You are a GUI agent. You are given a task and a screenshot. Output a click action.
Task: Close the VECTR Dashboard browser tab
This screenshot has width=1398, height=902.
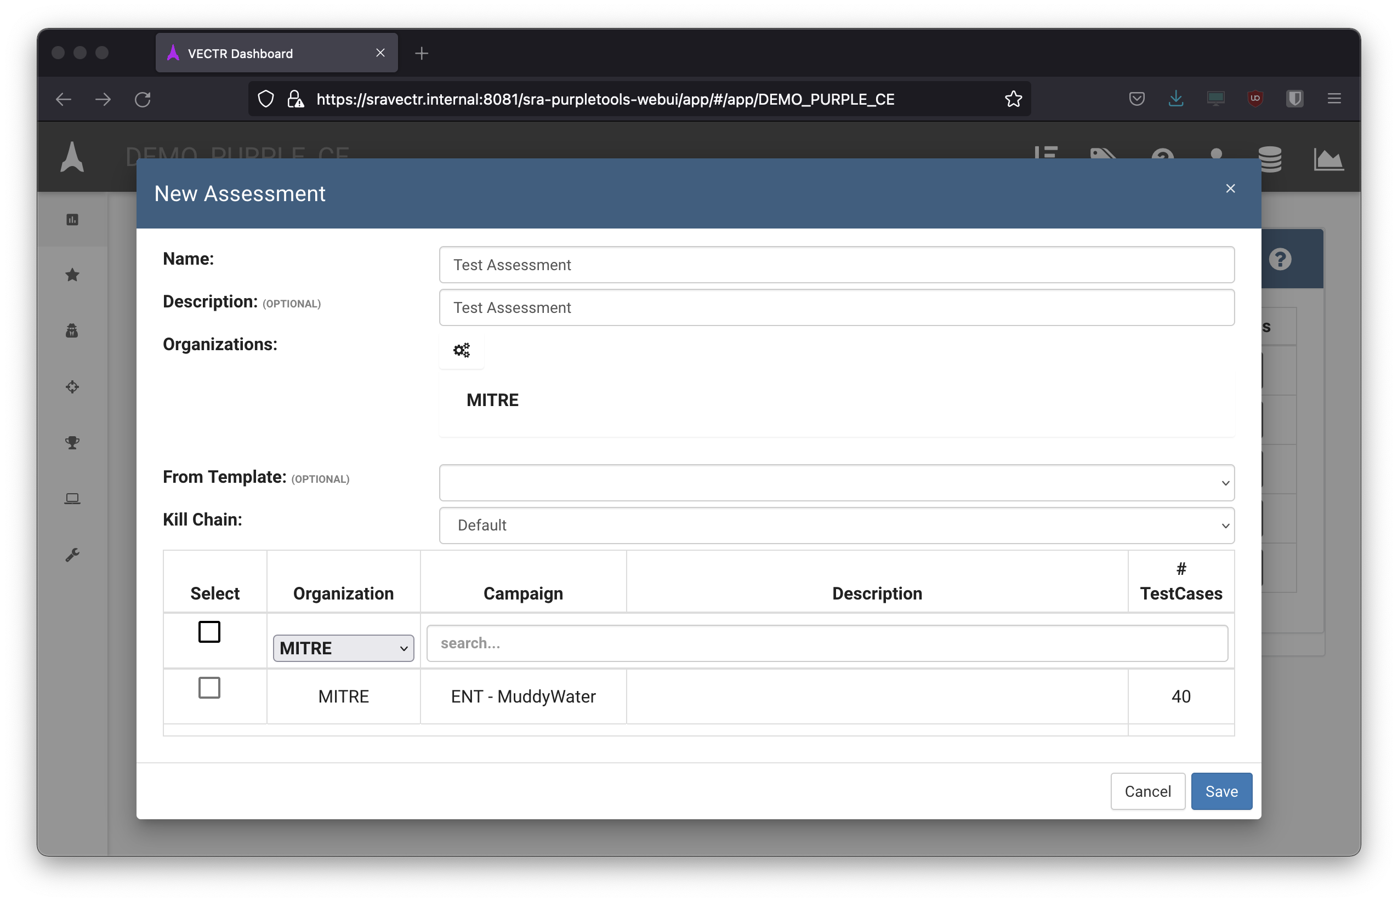[x=380, y=53]
